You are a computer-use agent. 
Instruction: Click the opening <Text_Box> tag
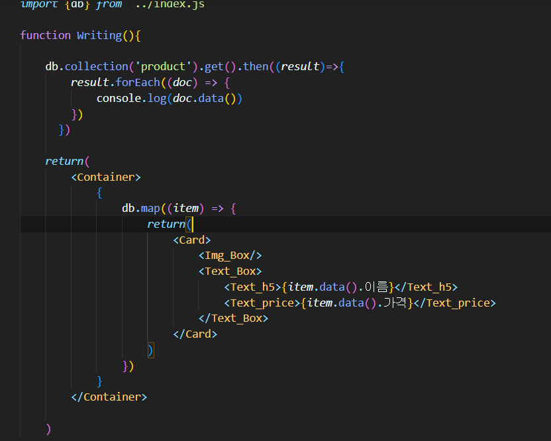pyautogui.click(x=230, y=271)
